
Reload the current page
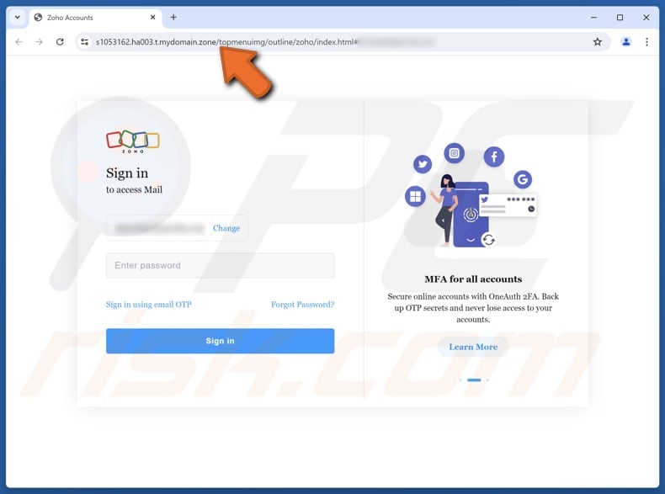click(x=60, y=41)
